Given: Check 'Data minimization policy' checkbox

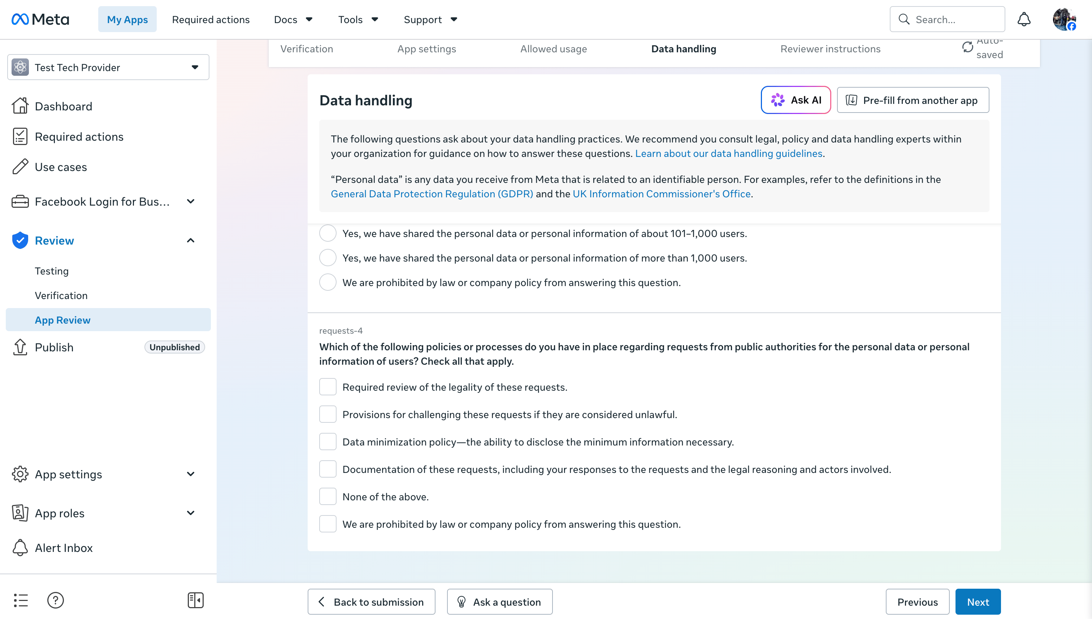Looking at the screenshot, I should [x=328, y=442].
